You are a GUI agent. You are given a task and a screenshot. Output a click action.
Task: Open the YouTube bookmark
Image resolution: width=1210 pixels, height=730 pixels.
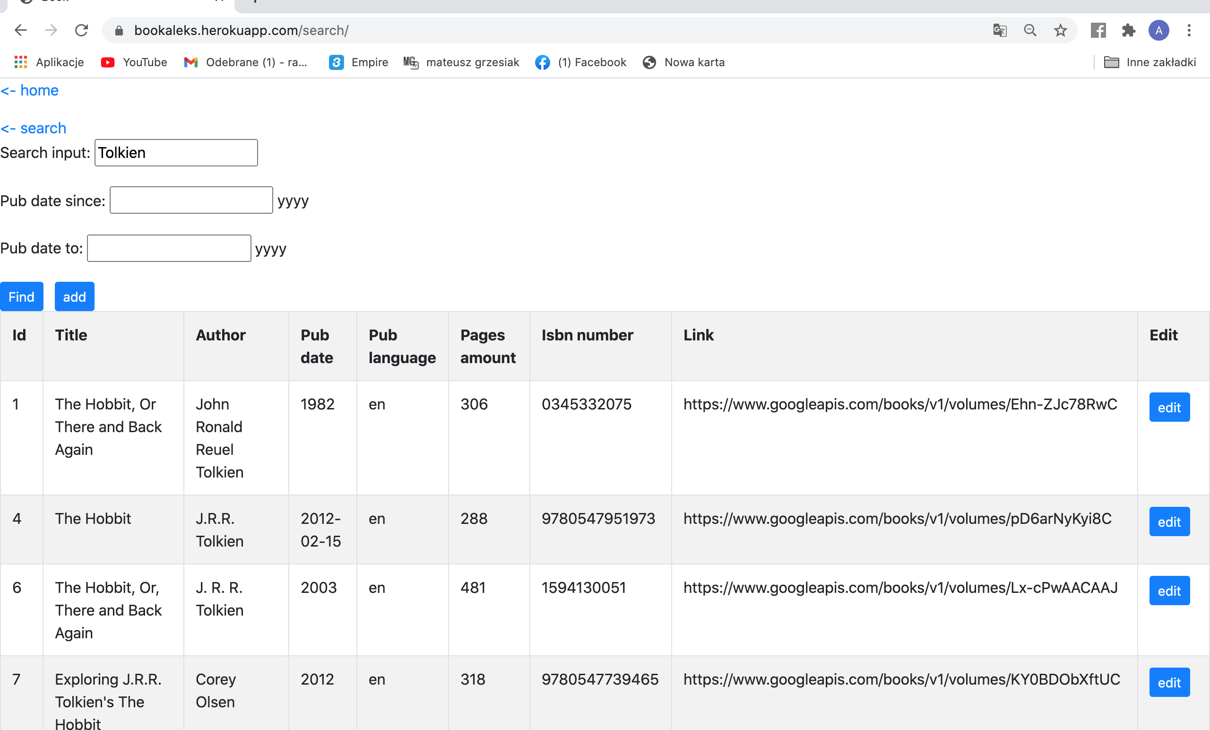134,62
